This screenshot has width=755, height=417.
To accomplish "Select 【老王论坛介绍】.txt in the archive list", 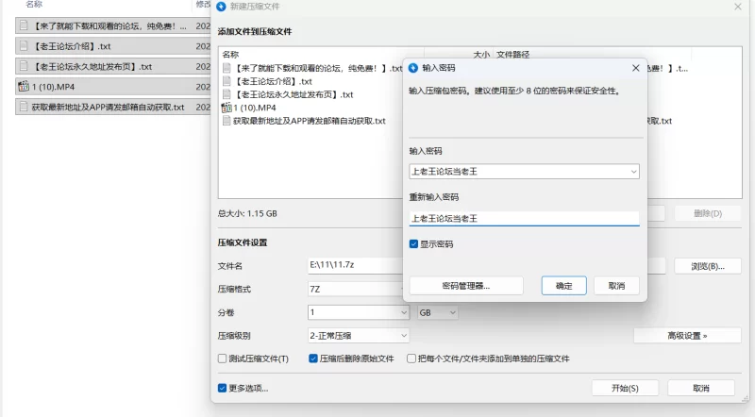I will pyautogui.click(x=274, y=81).
